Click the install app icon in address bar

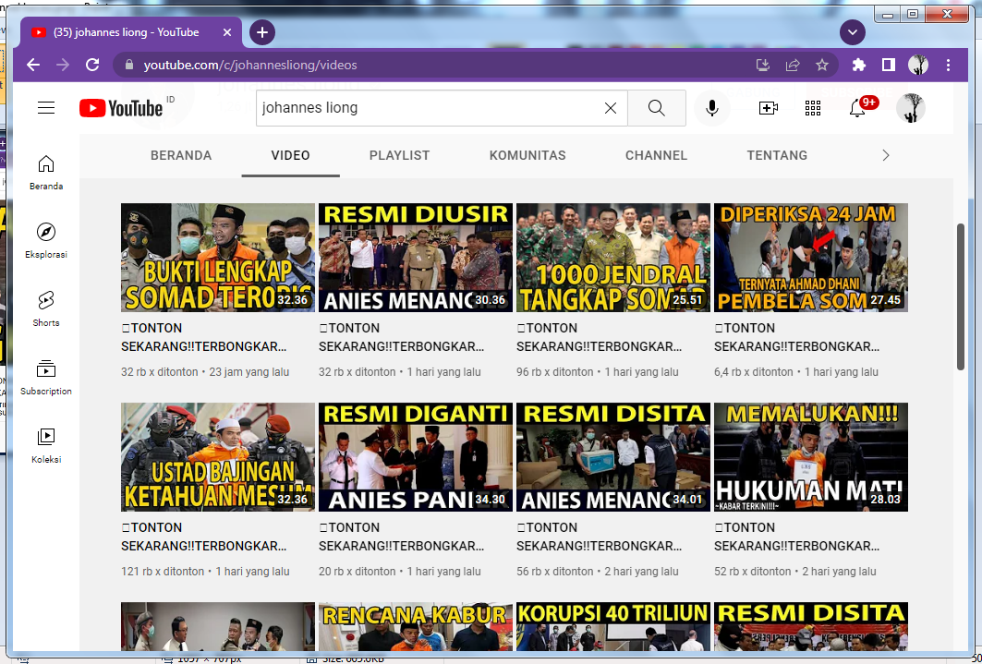[x=763, y=65]
